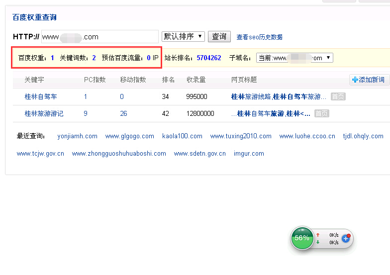Click 收录量 value 12800000
This screenshot has height=275, width=390.
click(200, 113)
